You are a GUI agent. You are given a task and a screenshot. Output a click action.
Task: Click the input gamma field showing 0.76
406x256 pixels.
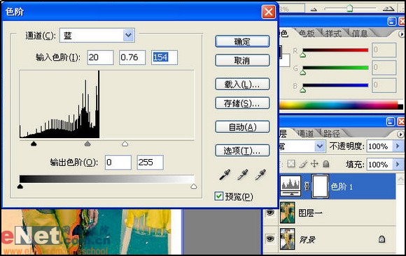tap(132, 57)
